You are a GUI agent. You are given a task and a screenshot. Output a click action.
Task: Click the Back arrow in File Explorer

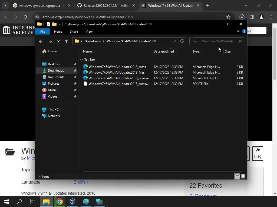click(41, 41)
